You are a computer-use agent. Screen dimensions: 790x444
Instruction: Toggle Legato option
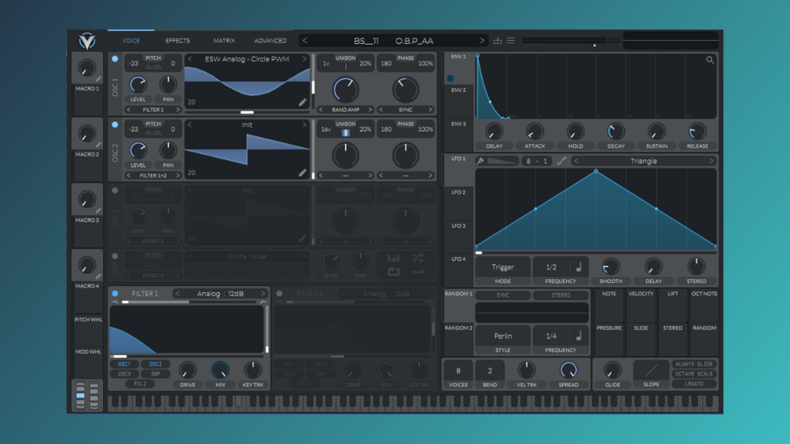(694, 383)
